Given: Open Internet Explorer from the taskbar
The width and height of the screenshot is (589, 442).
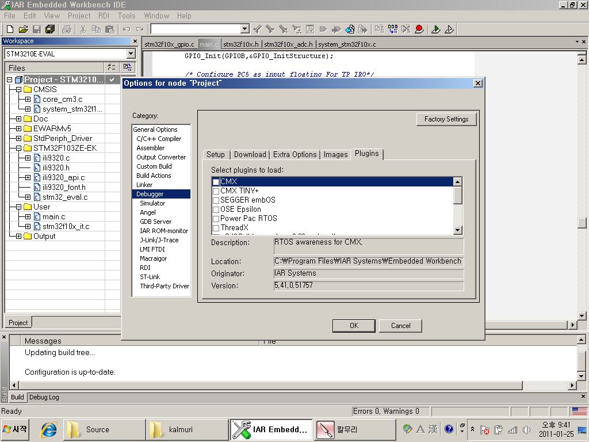Looking at the screenshot, I should point(49,429).
